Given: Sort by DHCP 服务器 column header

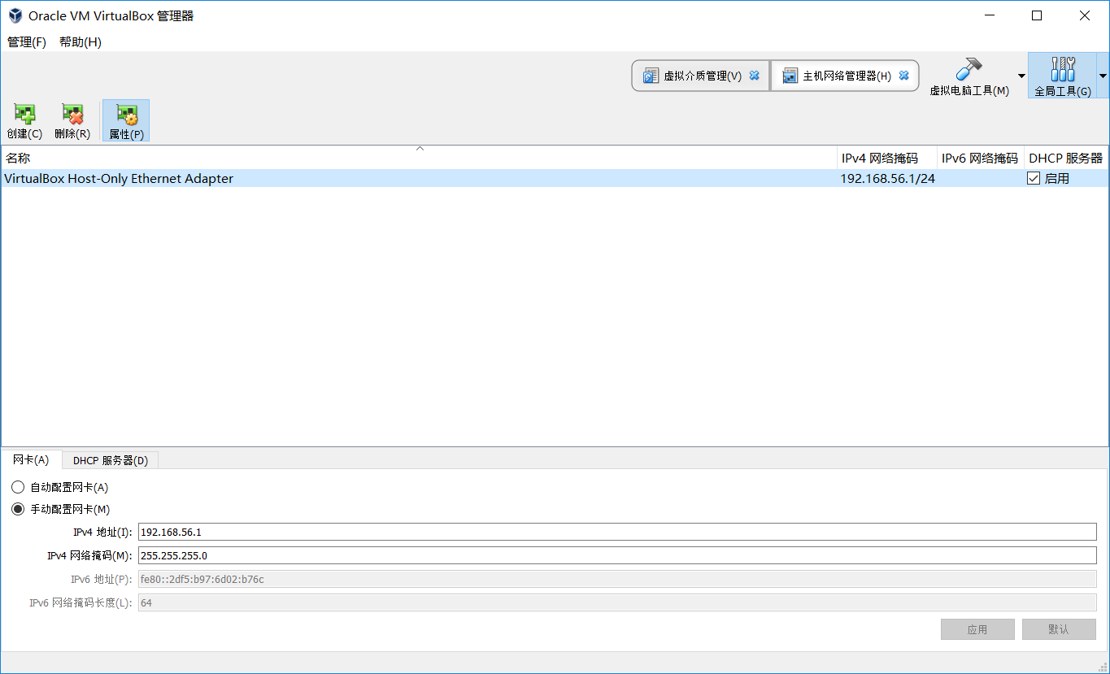Looking at the screenshot, I should 1065,158.
